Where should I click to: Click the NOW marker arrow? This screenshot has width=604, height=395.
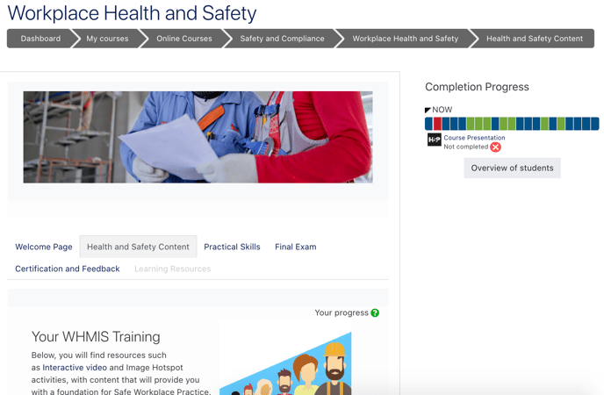[x=428, y=110]
